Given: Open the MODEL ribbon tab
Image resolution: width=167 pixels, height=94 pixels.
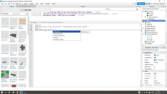Looking at the screenshot, I should coord(31,4).
